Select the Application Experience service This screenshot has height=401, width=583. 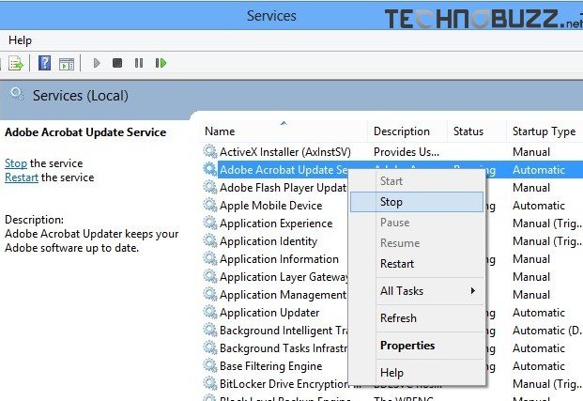pos(276,224)
